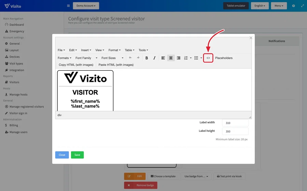Screen dimensions: 307x191
Task: Open the Format menu in the editor
Action: [x=114, y=50]
